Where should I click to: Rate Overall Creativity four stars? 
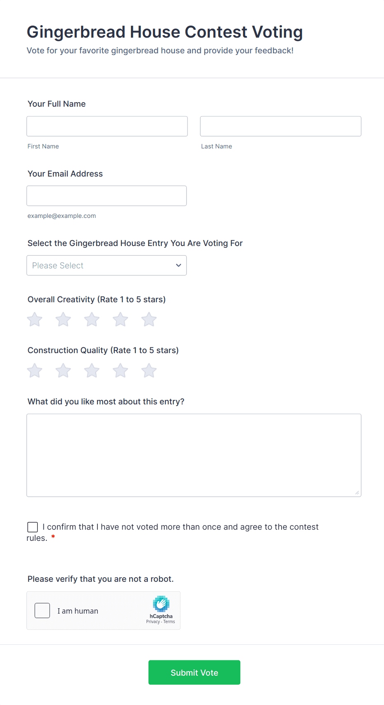click(x=120, y=320)
